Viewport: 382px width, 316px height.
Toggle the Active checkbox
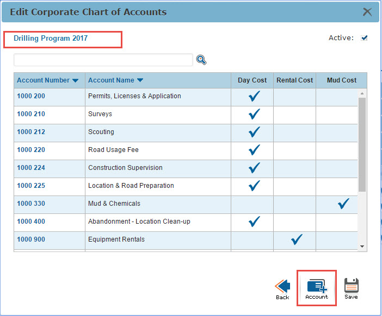point(365,38)
